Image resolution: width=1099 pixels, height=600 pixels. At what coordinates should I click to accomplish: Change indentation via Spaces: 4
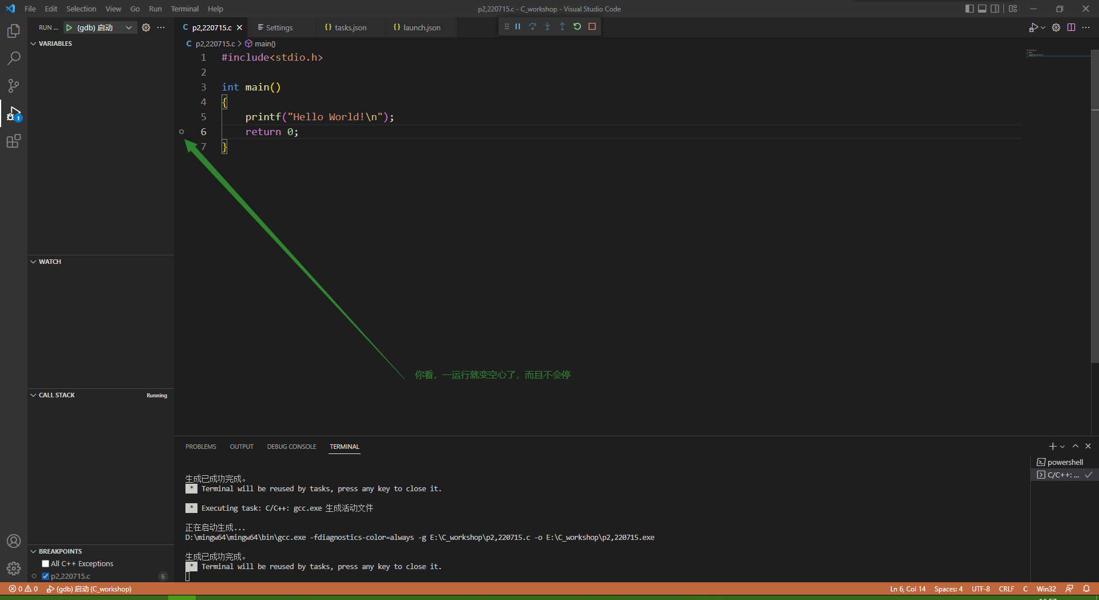click(x=948, y=589)
